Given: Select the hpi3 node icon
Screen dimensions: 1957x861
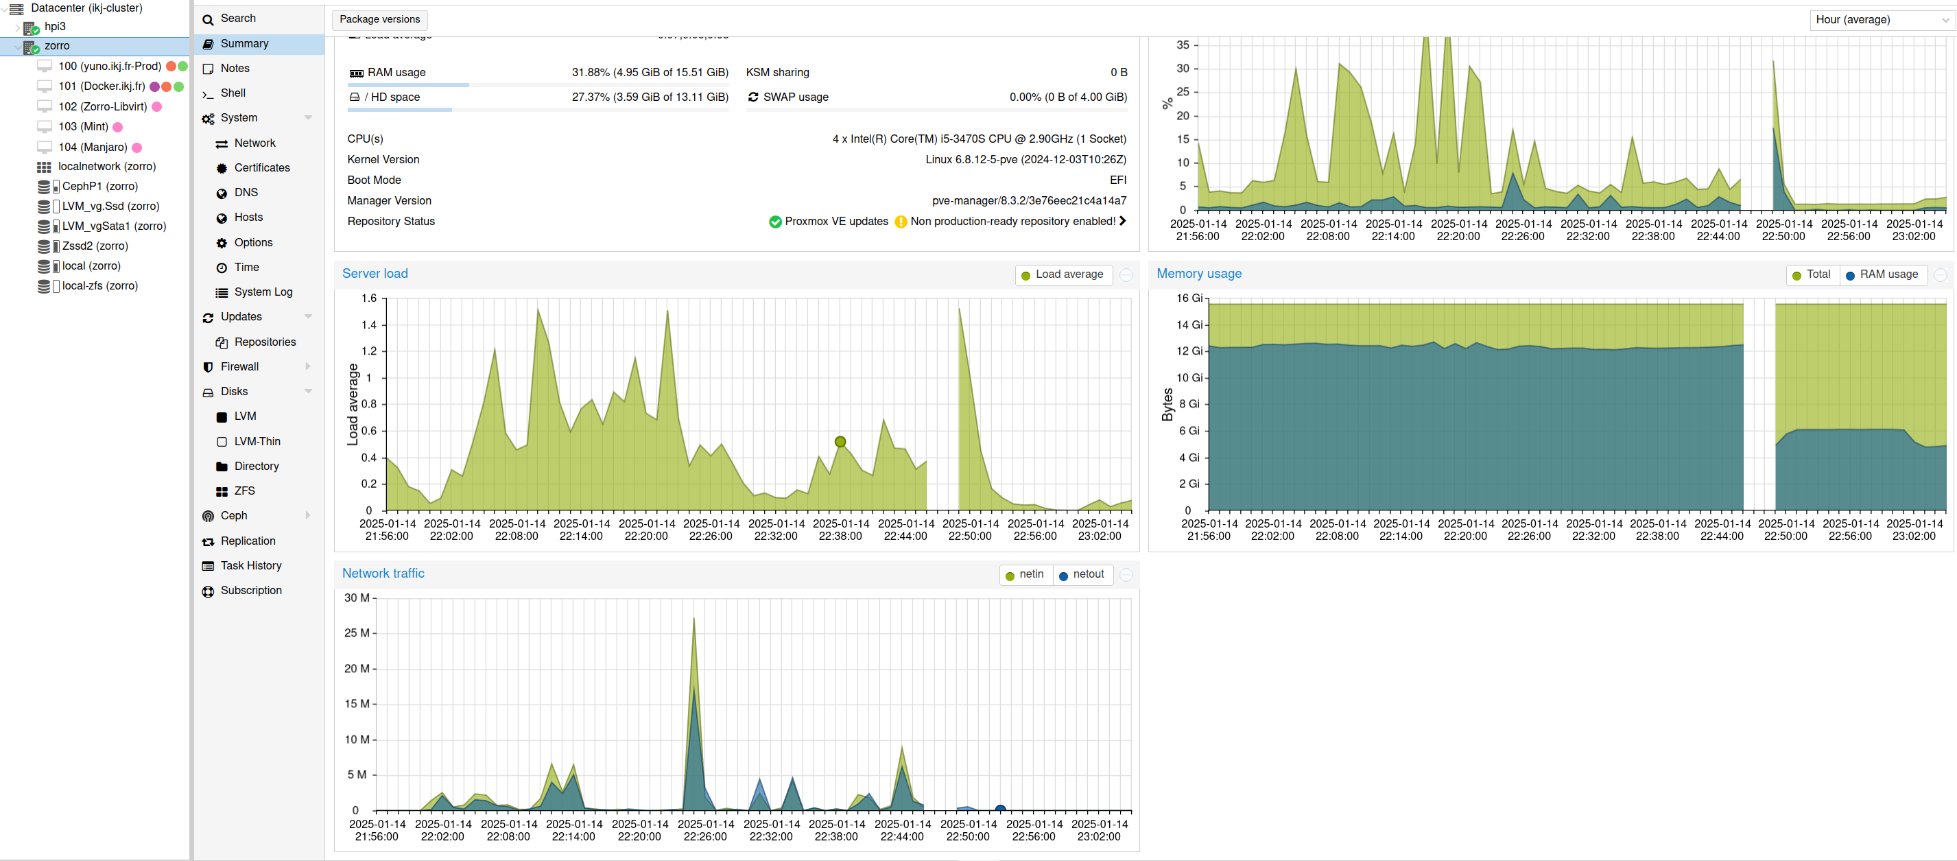Looking at the screenshot, I should (x=31, y=27).
